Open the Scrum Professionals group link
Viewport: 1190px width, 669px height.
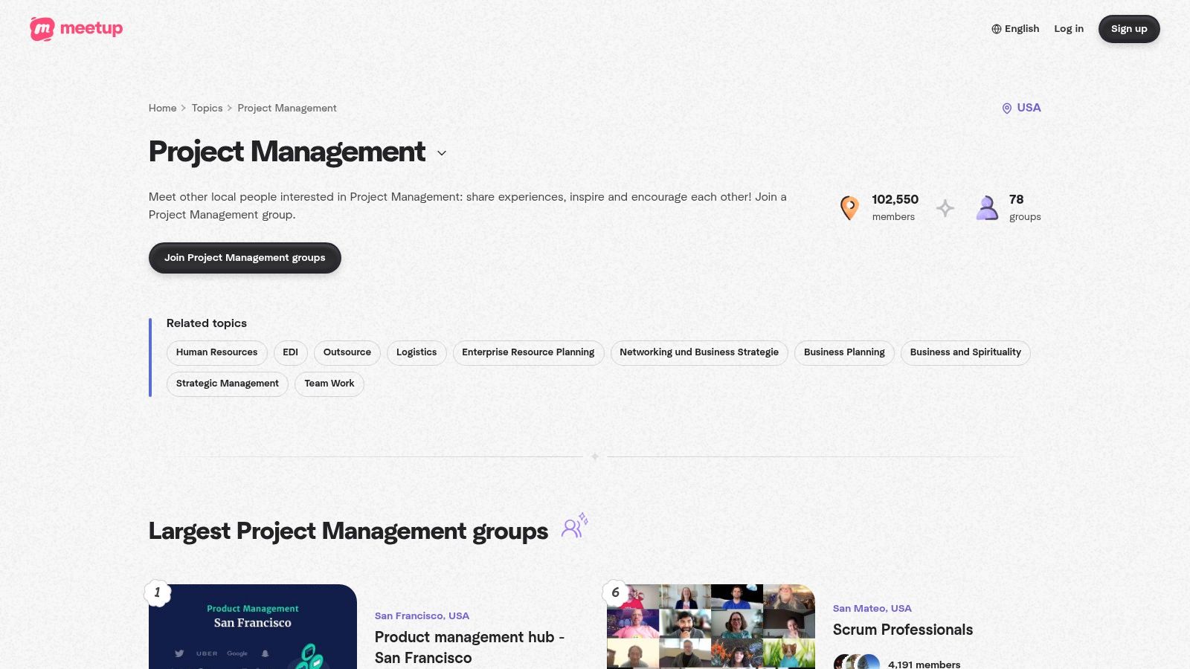click(903, 630)
